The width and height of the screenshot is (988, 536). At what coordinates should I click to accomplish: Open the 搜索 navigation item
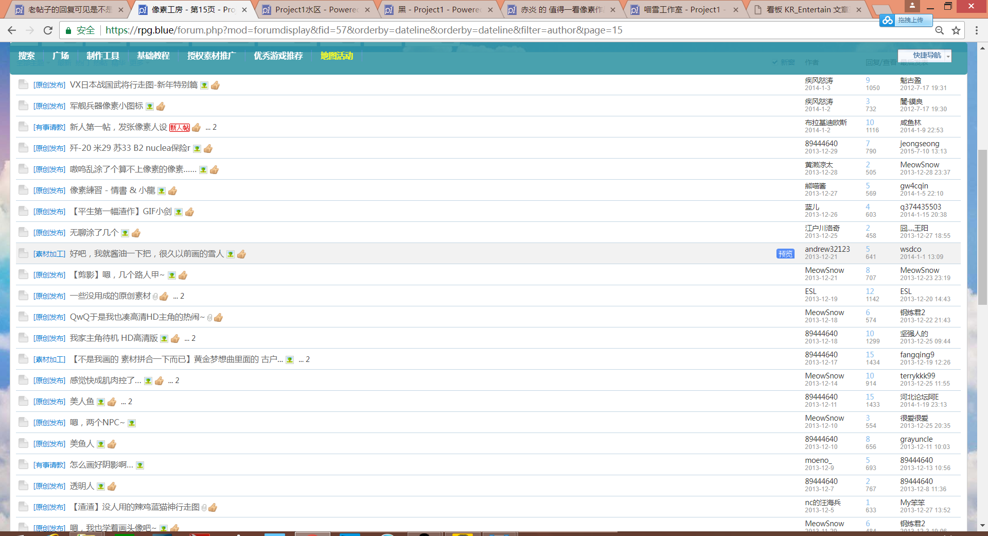(x=27, y=56)
